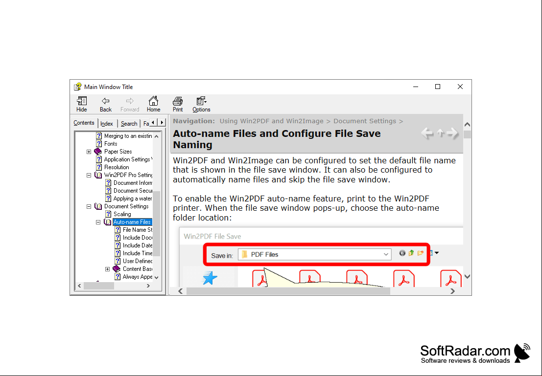Screen dimensions: 542x376
Task: Open the Home page button
Action: 153,104
